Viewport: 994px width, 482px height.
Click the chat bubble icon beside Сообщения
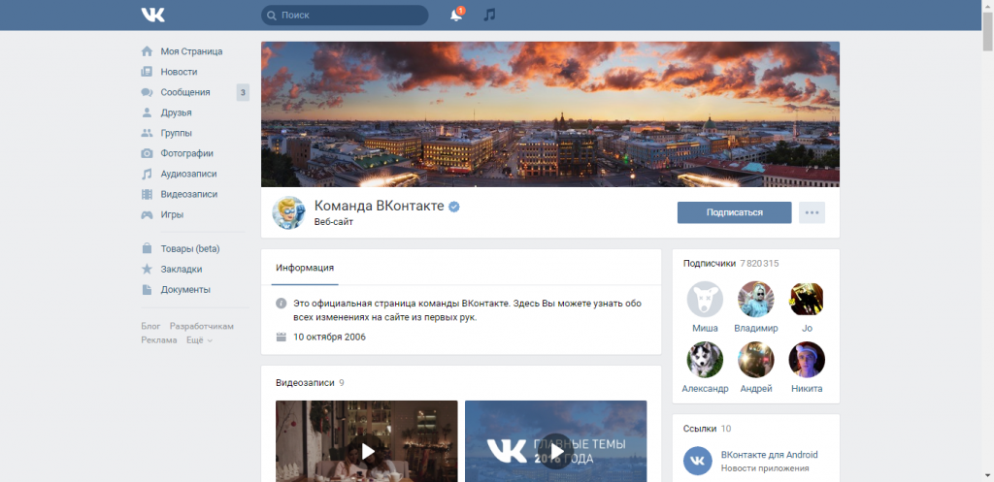click(x=148, y=92)
